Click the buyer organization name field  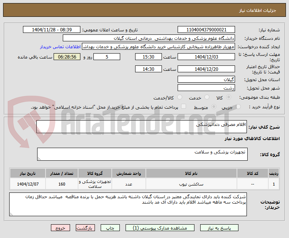[x=149, y=38]
